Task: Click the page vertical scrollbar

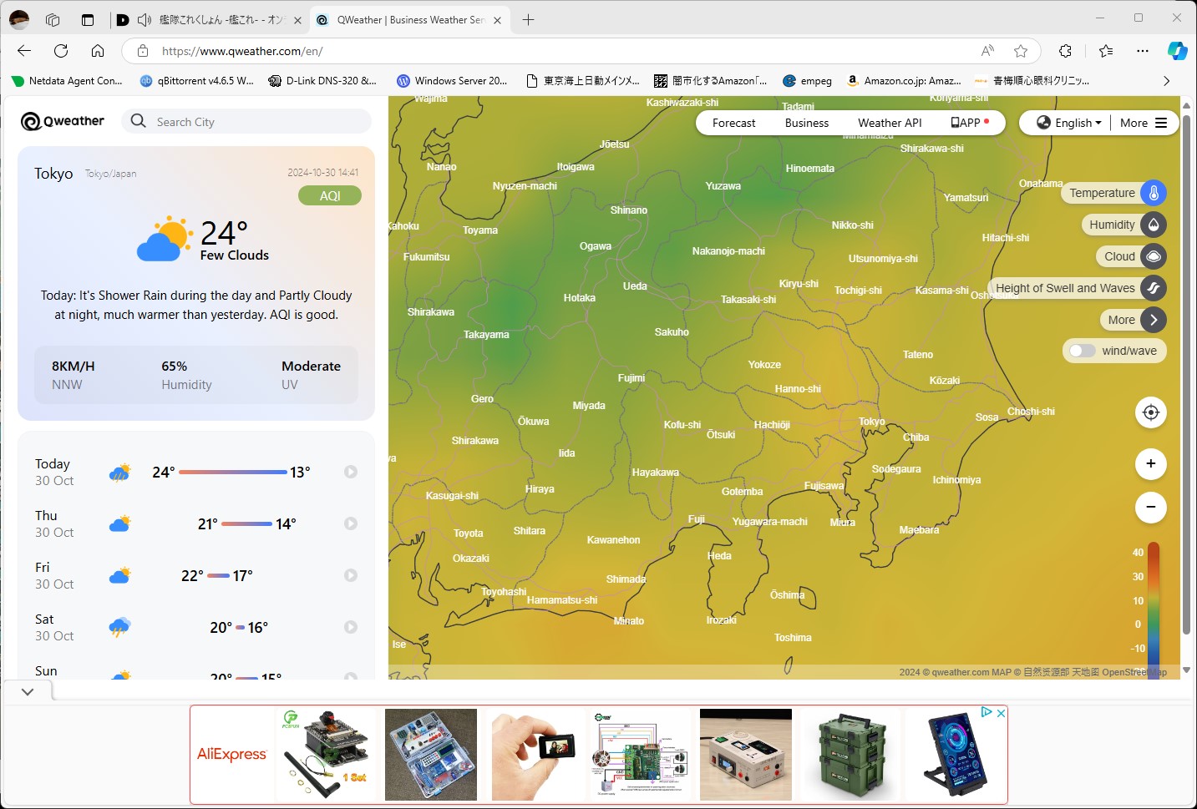Action: click(1186, 376)
